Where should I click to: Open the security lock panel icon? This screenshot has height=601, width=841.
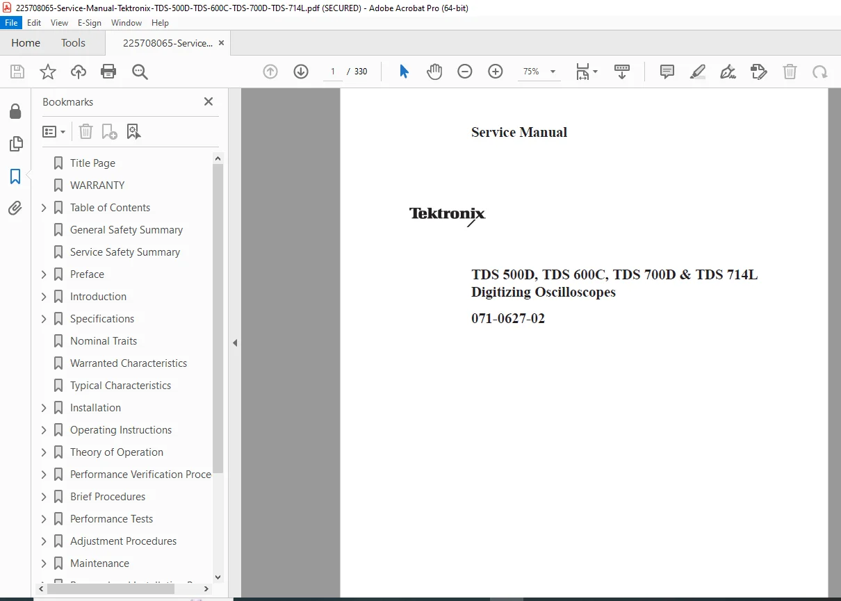[15, 112]
